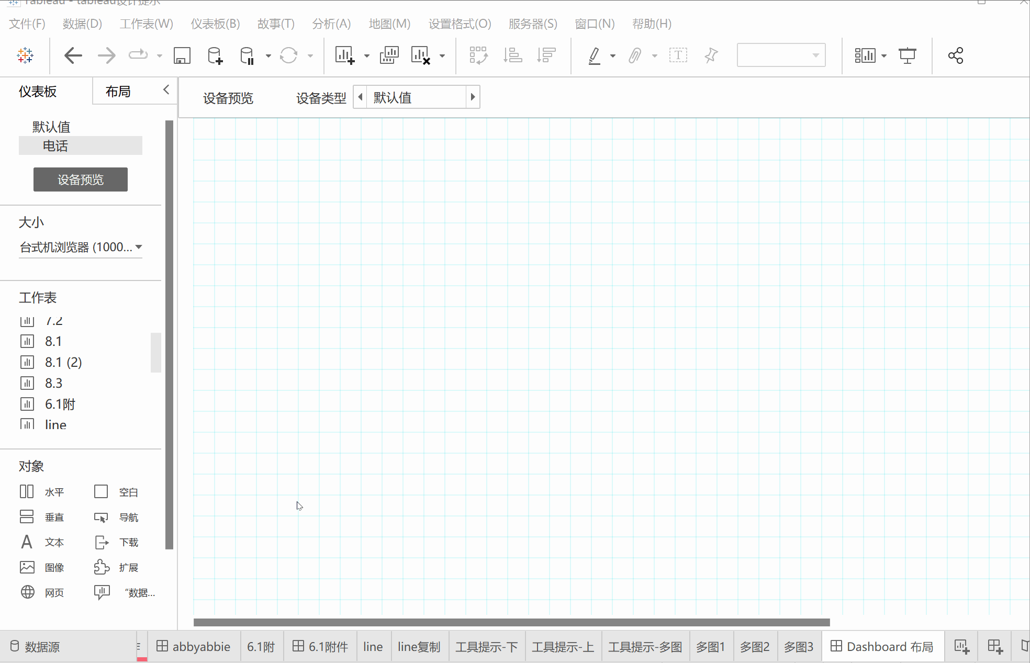The width and height of the screenshot is (1030, 663).
Task: Click the New Data Source icon
Action: [215, 55]
